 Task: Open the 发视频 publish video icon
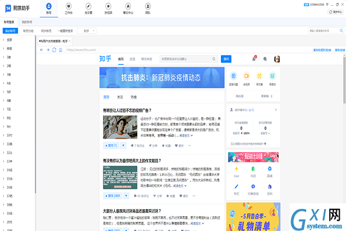(x=108, y=9)
